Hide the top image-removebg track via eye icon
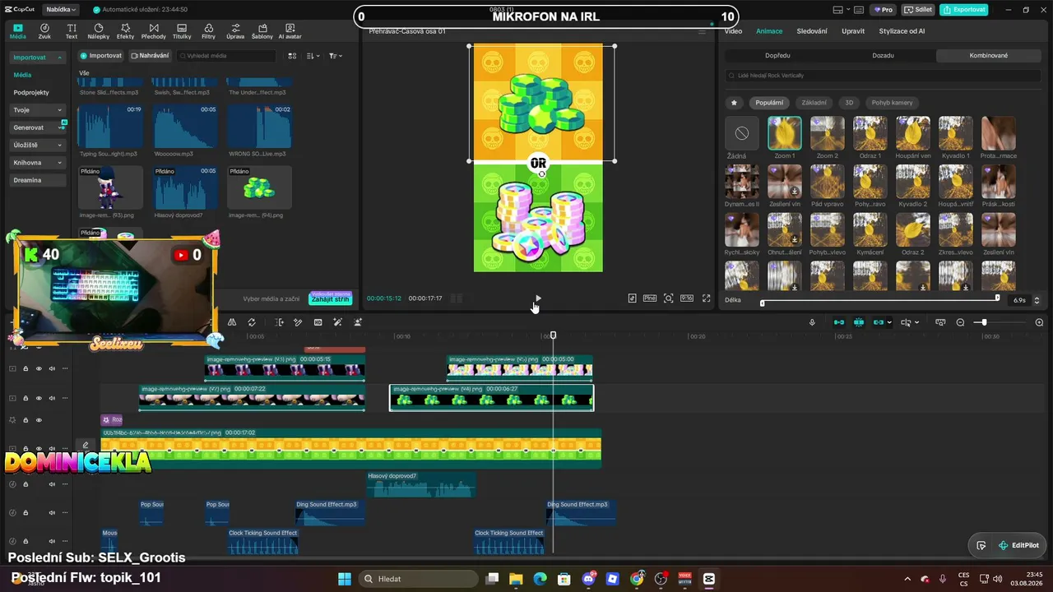 [39, 368]
